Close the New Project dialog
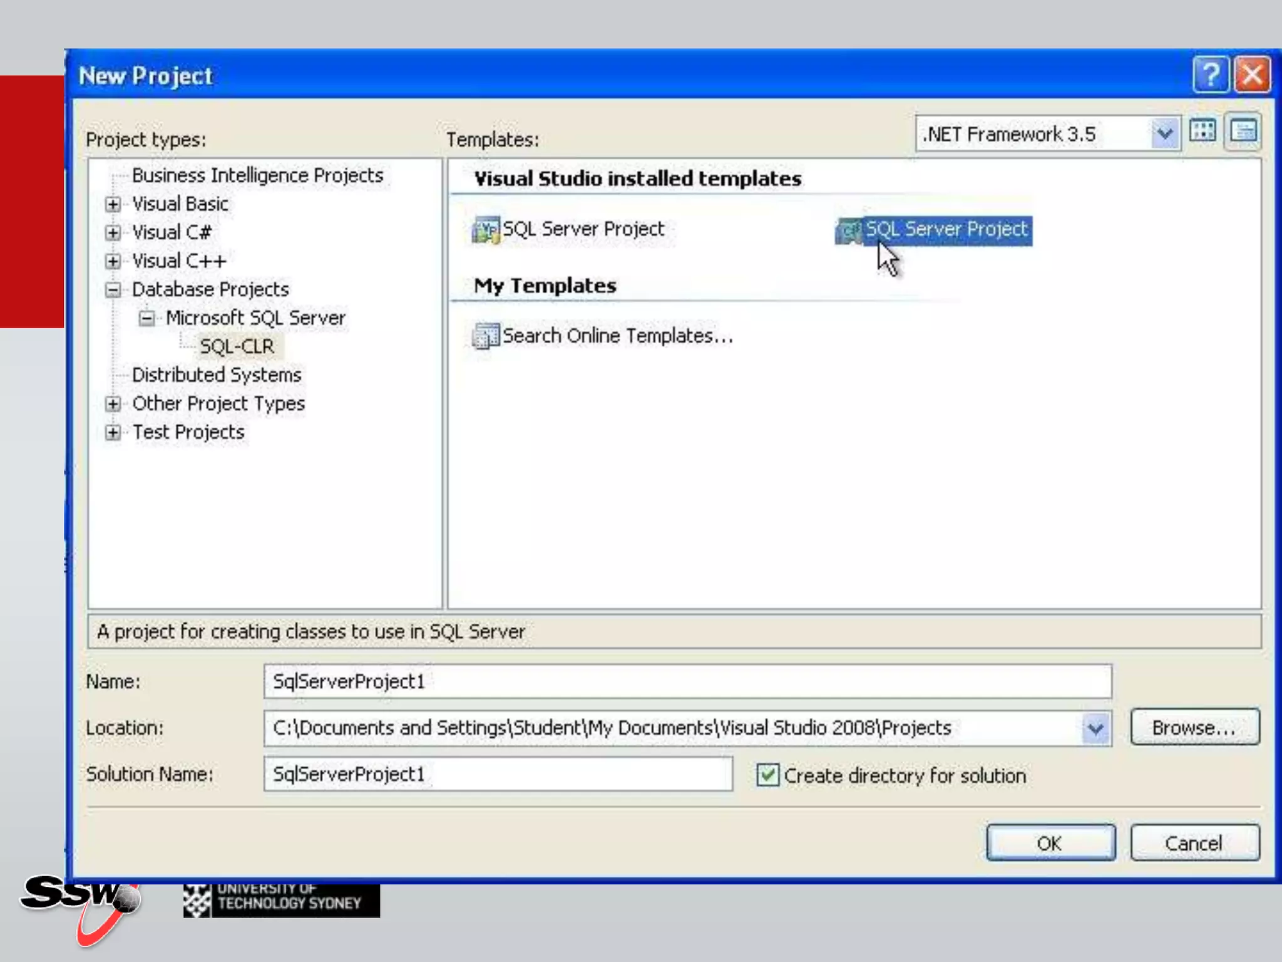Viewport: 1282px width, 962px height. tap(1252, 75)
